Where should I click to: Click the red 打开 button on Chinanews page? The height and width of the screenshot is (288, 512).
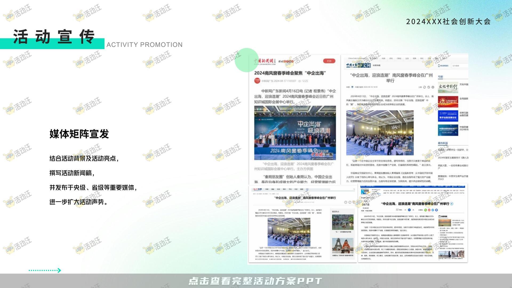point(329,61)
